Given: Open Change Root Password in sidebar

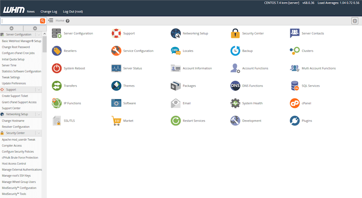Looking at the screenshot, I should [16, 47].
